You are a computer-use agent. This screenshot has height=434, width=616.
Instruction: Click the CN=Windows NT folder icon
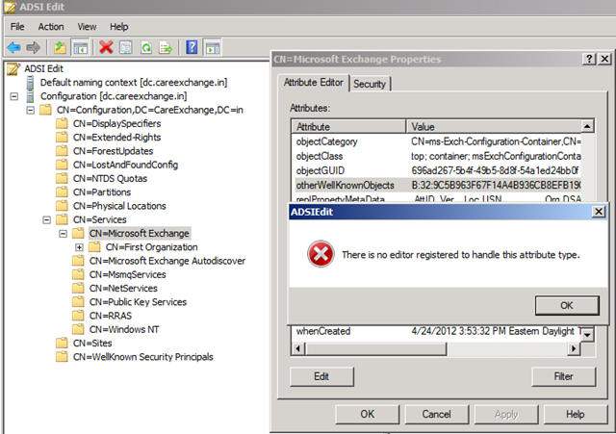coord(78,329)
